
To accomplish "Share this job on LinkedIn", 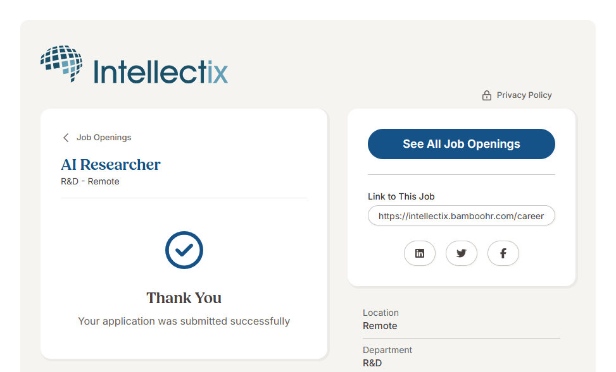I will tap(420, 253).
